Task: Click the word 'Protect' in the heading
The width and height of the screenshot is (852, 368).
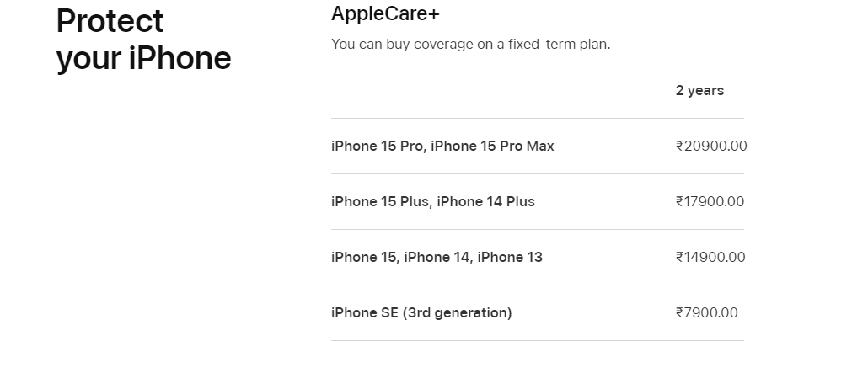Action: point(110,21)
